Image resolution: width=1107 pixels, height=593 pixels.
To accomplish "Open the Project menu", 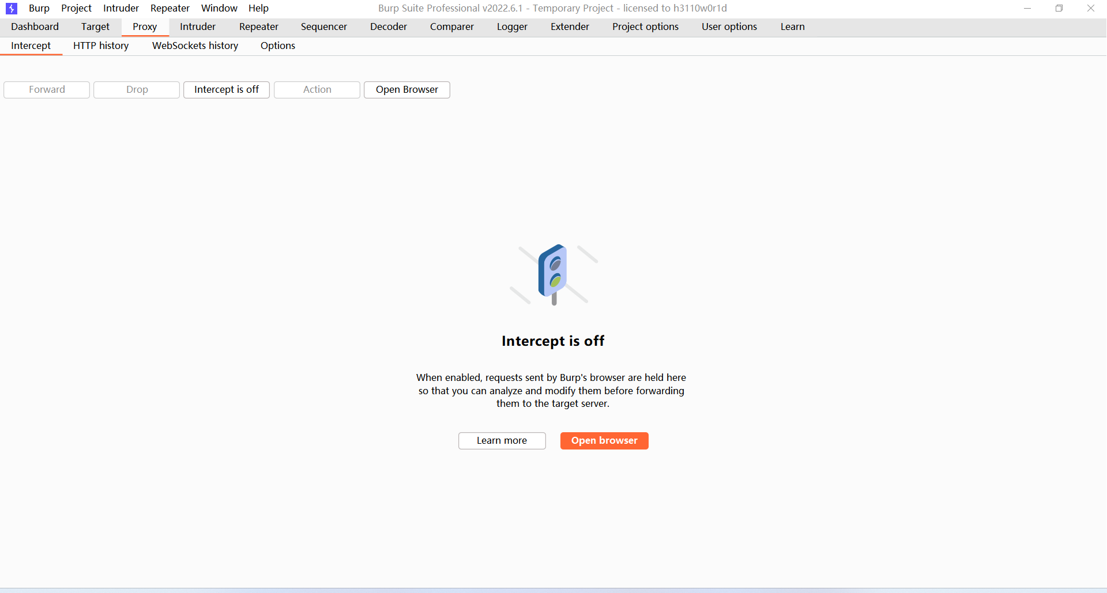I will pyautogui.click(x=76, y=8).
